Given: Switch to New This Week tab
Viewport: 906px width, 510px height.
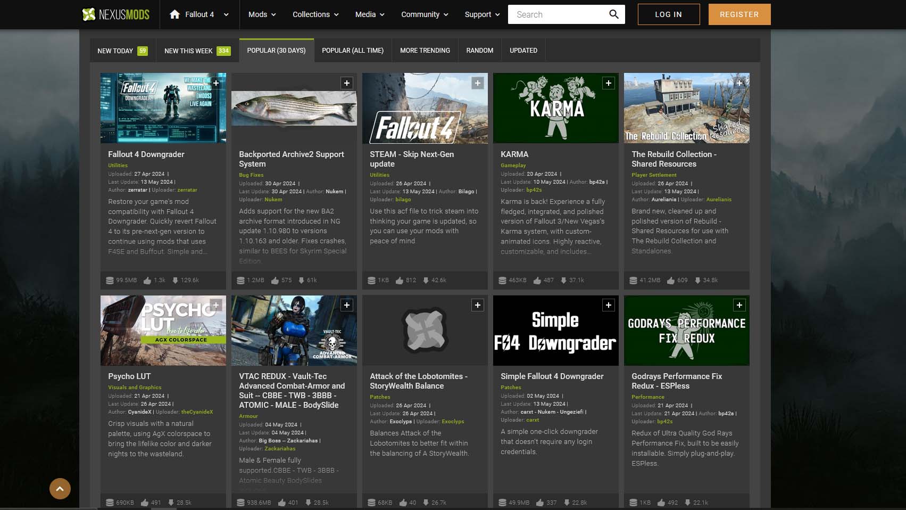Looking at the screenshot, I should [x=197, y=51].
